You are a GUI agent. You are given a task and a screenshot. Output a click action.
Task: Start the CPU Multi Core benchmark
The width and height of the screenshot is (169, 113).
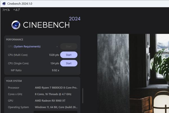[x=69, y=55]
